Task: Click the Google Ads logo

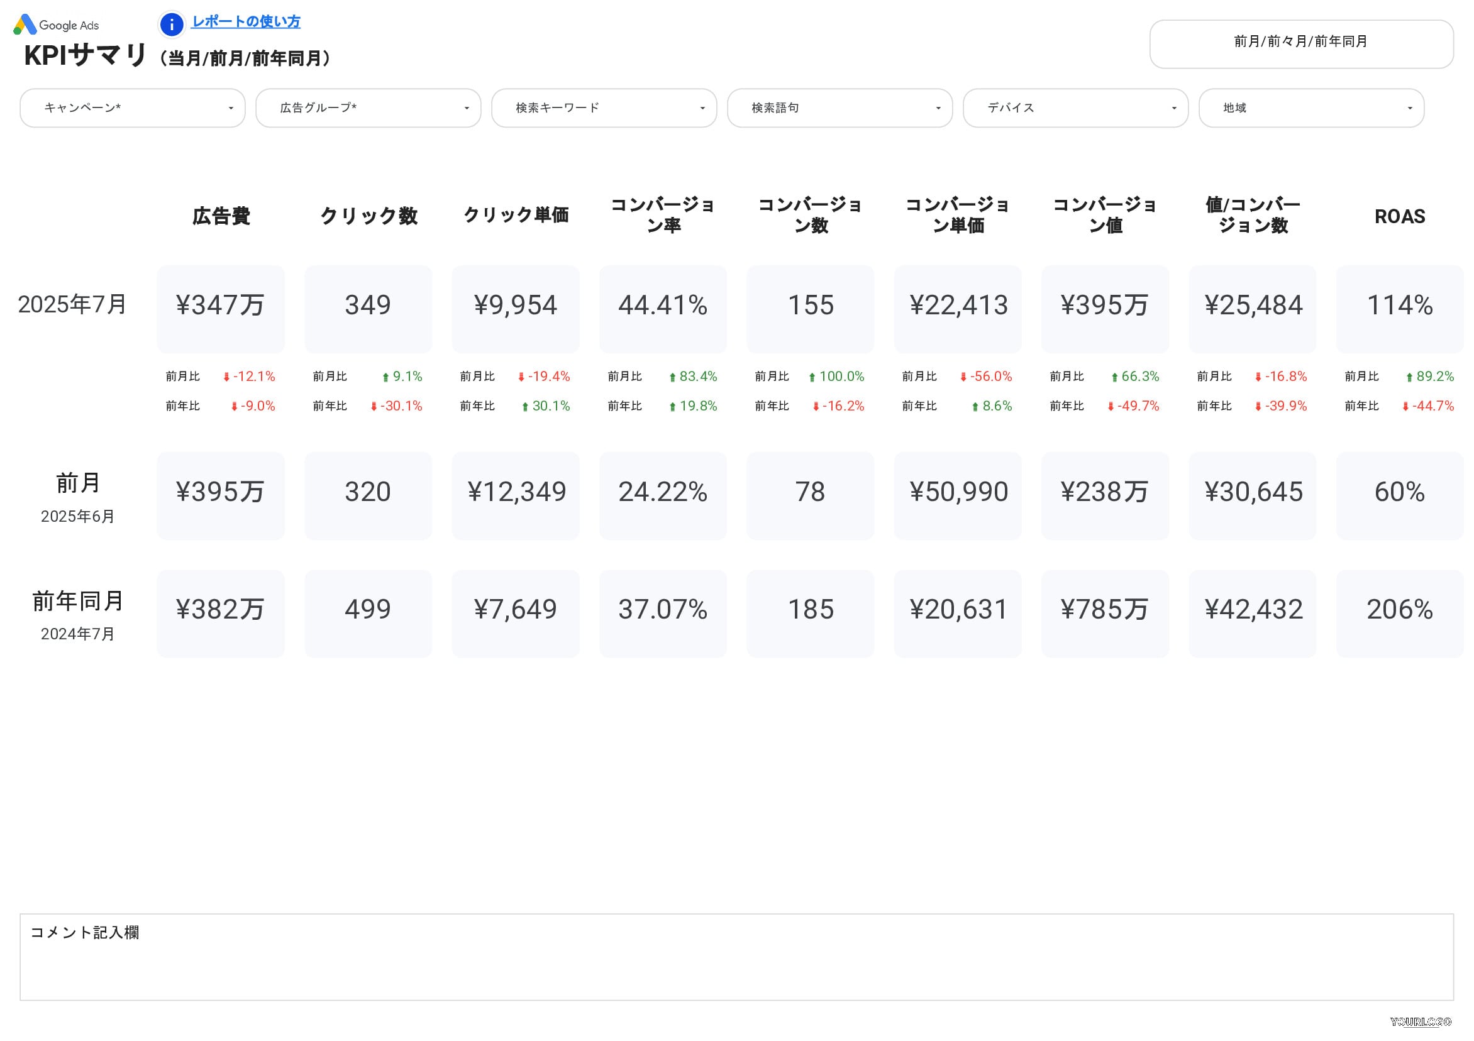Action: 56,25
